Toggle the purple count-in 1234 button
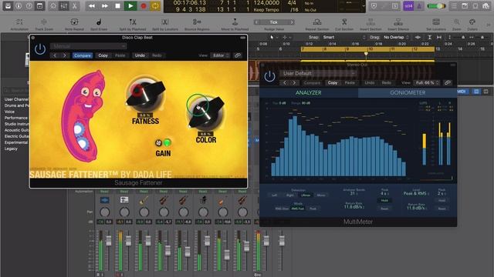 pos(408,5)
